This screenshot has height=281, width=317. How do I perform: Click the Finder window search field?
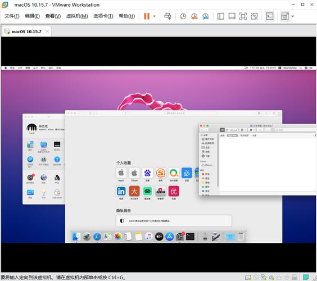[295, 130]
